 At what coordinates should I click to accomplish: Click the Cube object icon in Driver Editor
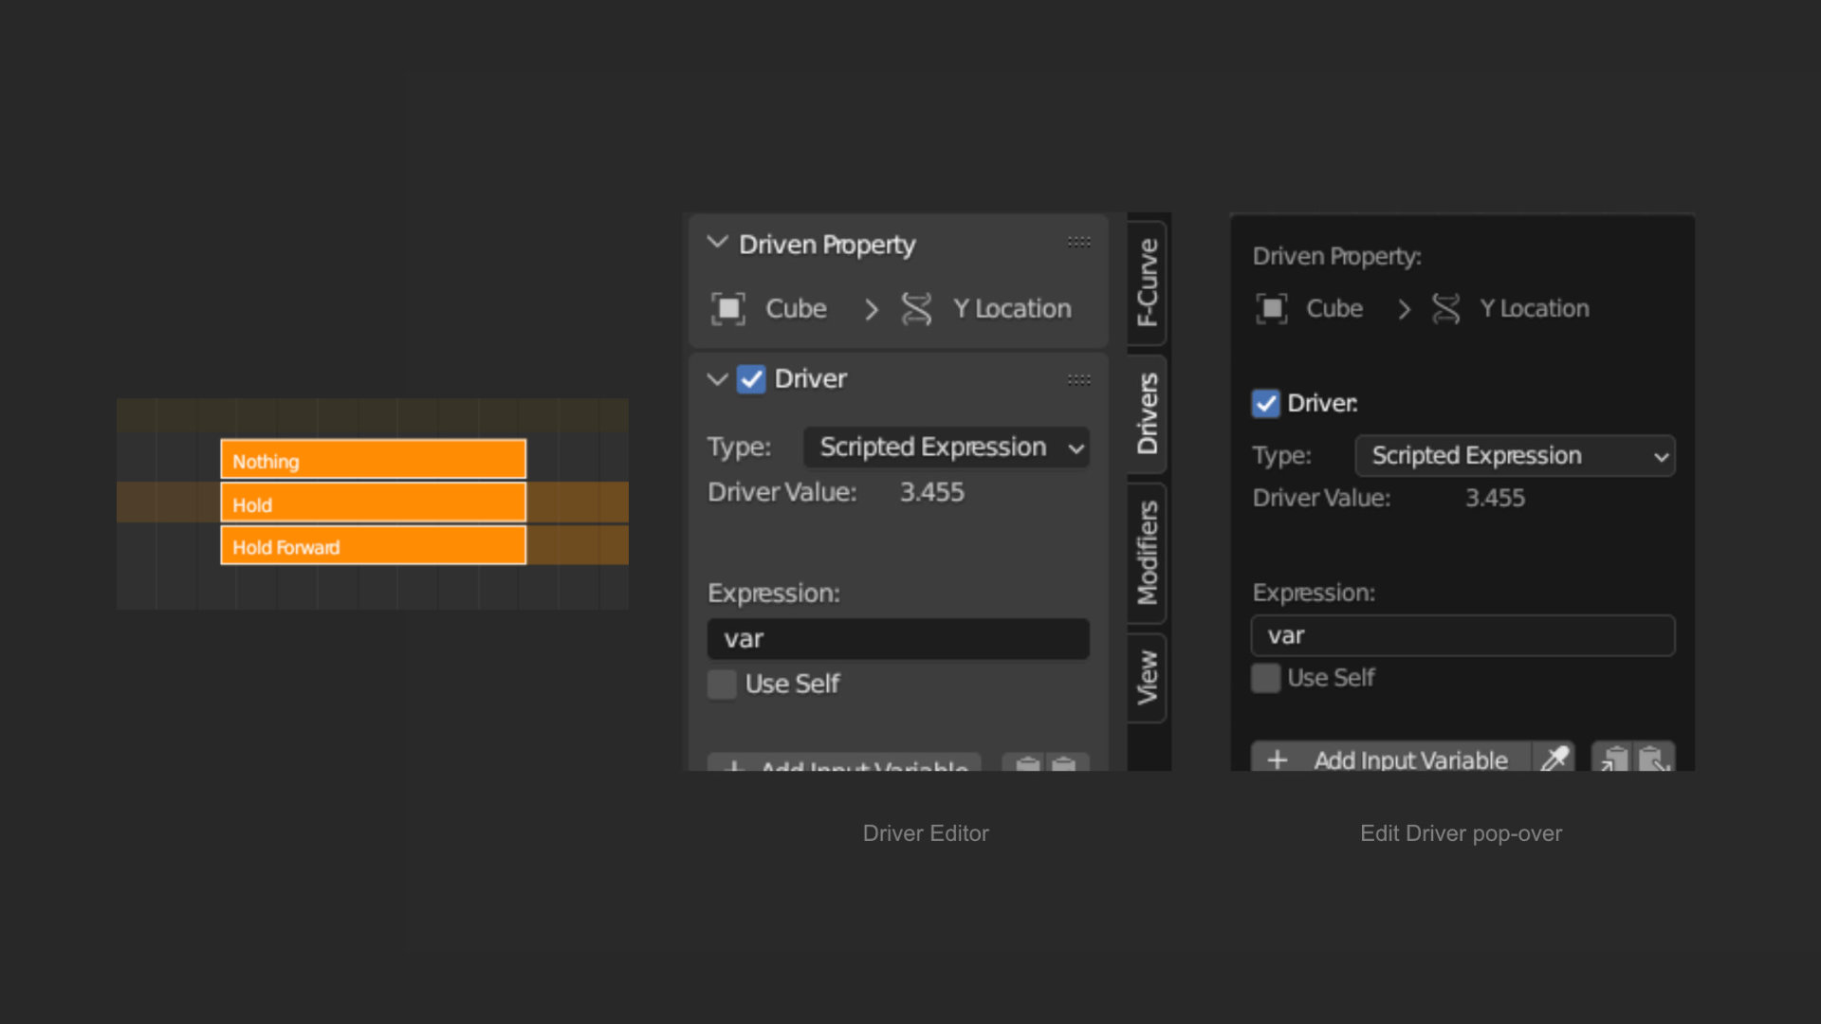point(728,309)
